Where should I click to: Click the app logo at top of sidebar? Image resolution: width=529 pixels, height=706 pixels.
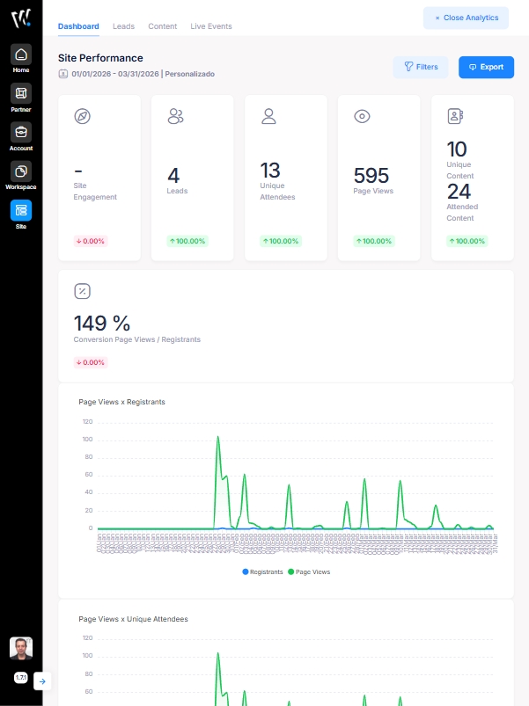pyautogui.click(x=21, y=18)
